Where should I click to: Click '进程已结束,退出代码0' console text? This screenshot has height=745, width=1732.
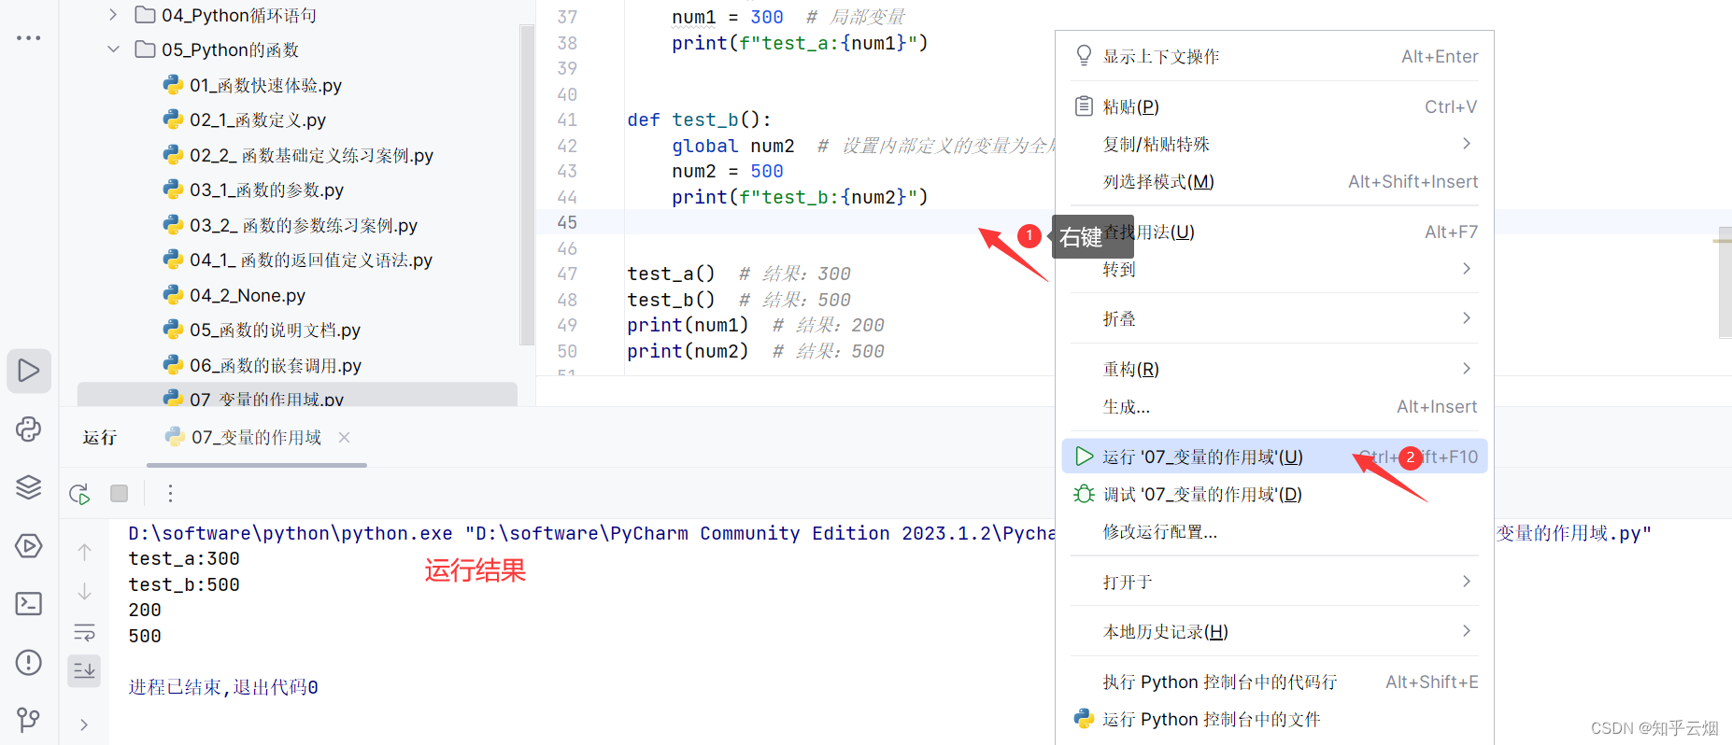click(223, 687)
